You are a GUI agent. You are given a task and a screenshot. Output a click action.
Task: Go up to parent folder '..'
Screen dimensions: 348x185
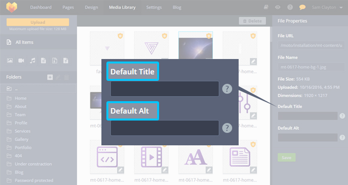coord(38,89)
